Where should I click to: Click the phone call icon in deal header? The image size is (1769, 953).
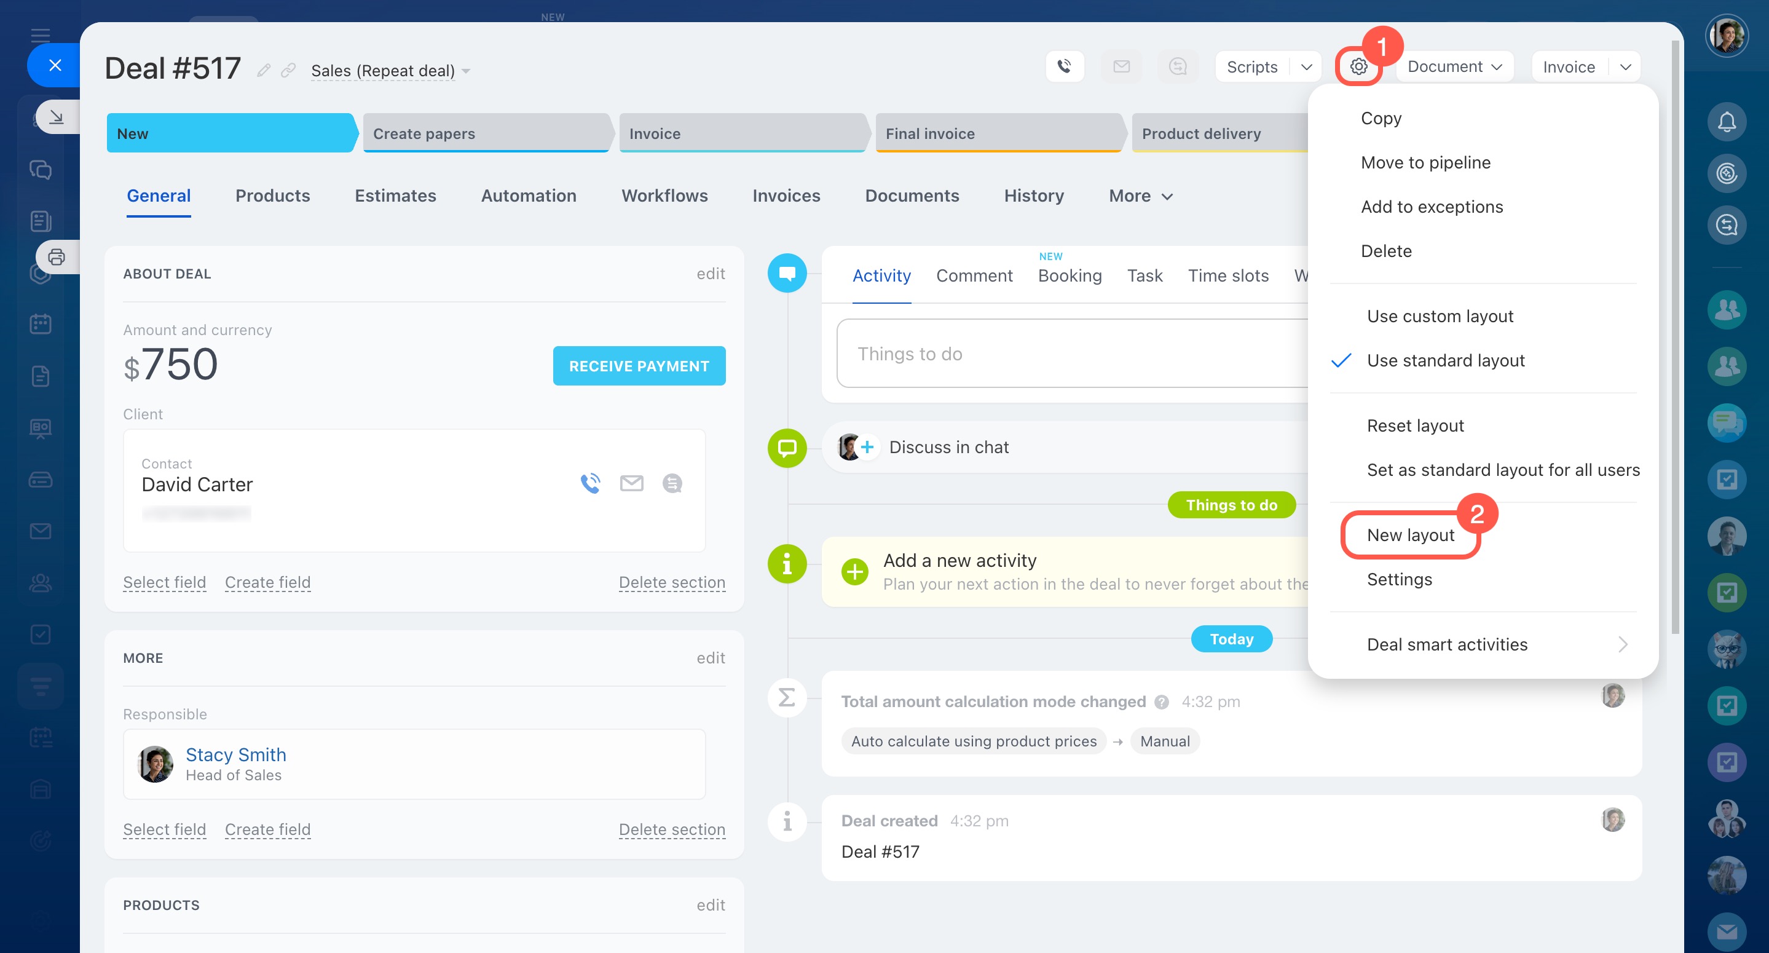pyautogui.click(x=1064, y=66)
